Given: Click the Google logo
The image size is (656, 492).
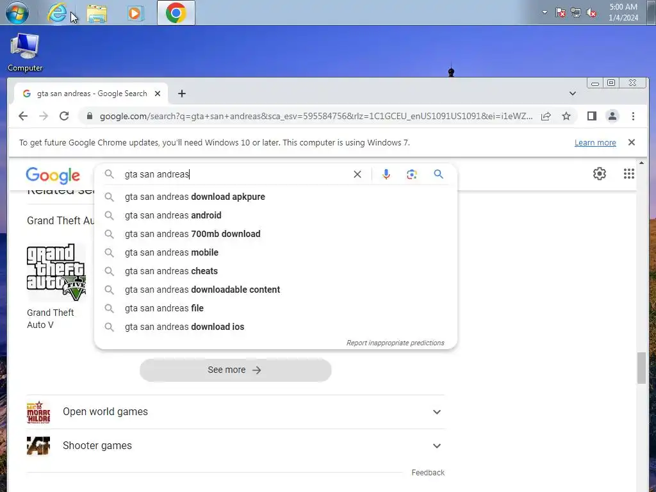Looking at the screenshot, I should [x=53, y=176].
